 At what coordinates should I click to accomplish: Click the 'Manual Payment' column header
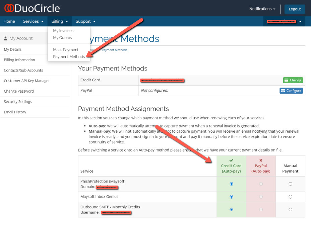click(290, 168)
